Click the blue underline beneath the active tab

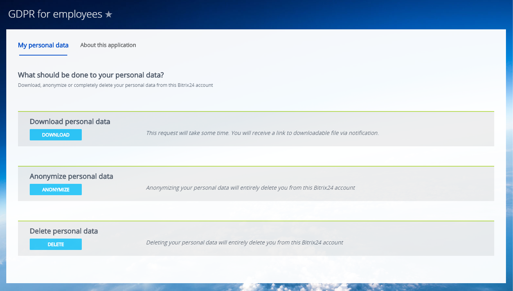point(43,55)
